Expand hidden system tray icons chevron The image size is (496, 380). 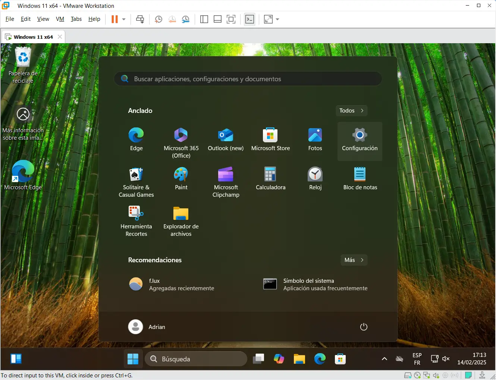384,359
